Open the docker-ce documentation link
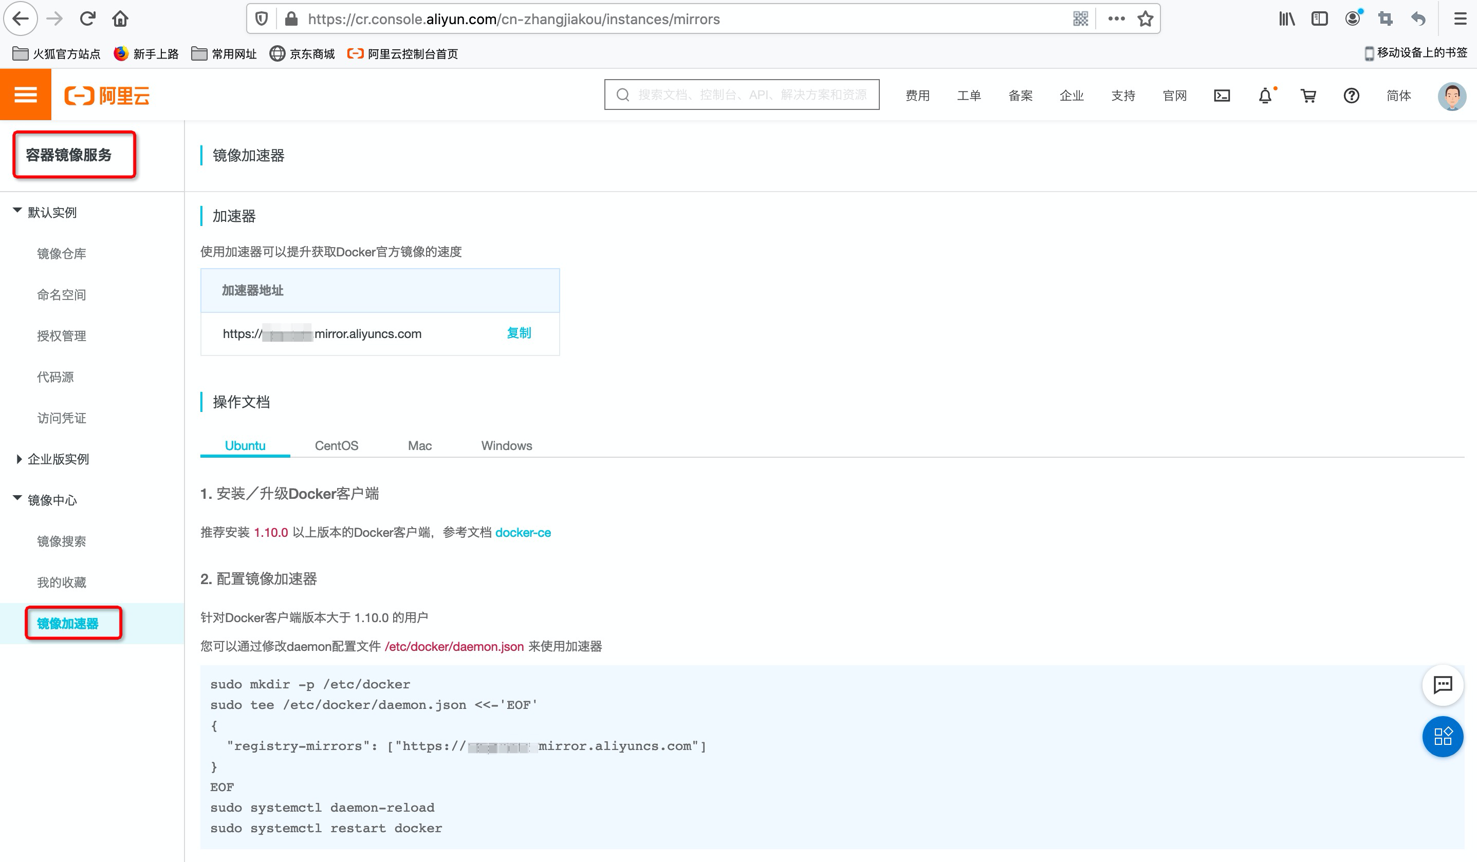The height and width of the screenshot is (862, 1477). click(523, 532)
